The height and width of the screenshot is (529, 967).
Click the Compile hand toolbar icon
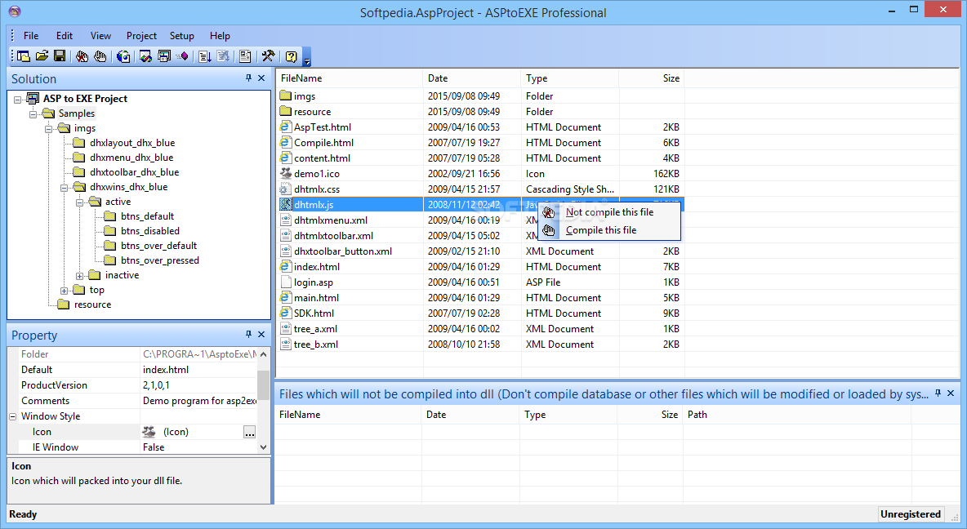[x=100, y=56]
